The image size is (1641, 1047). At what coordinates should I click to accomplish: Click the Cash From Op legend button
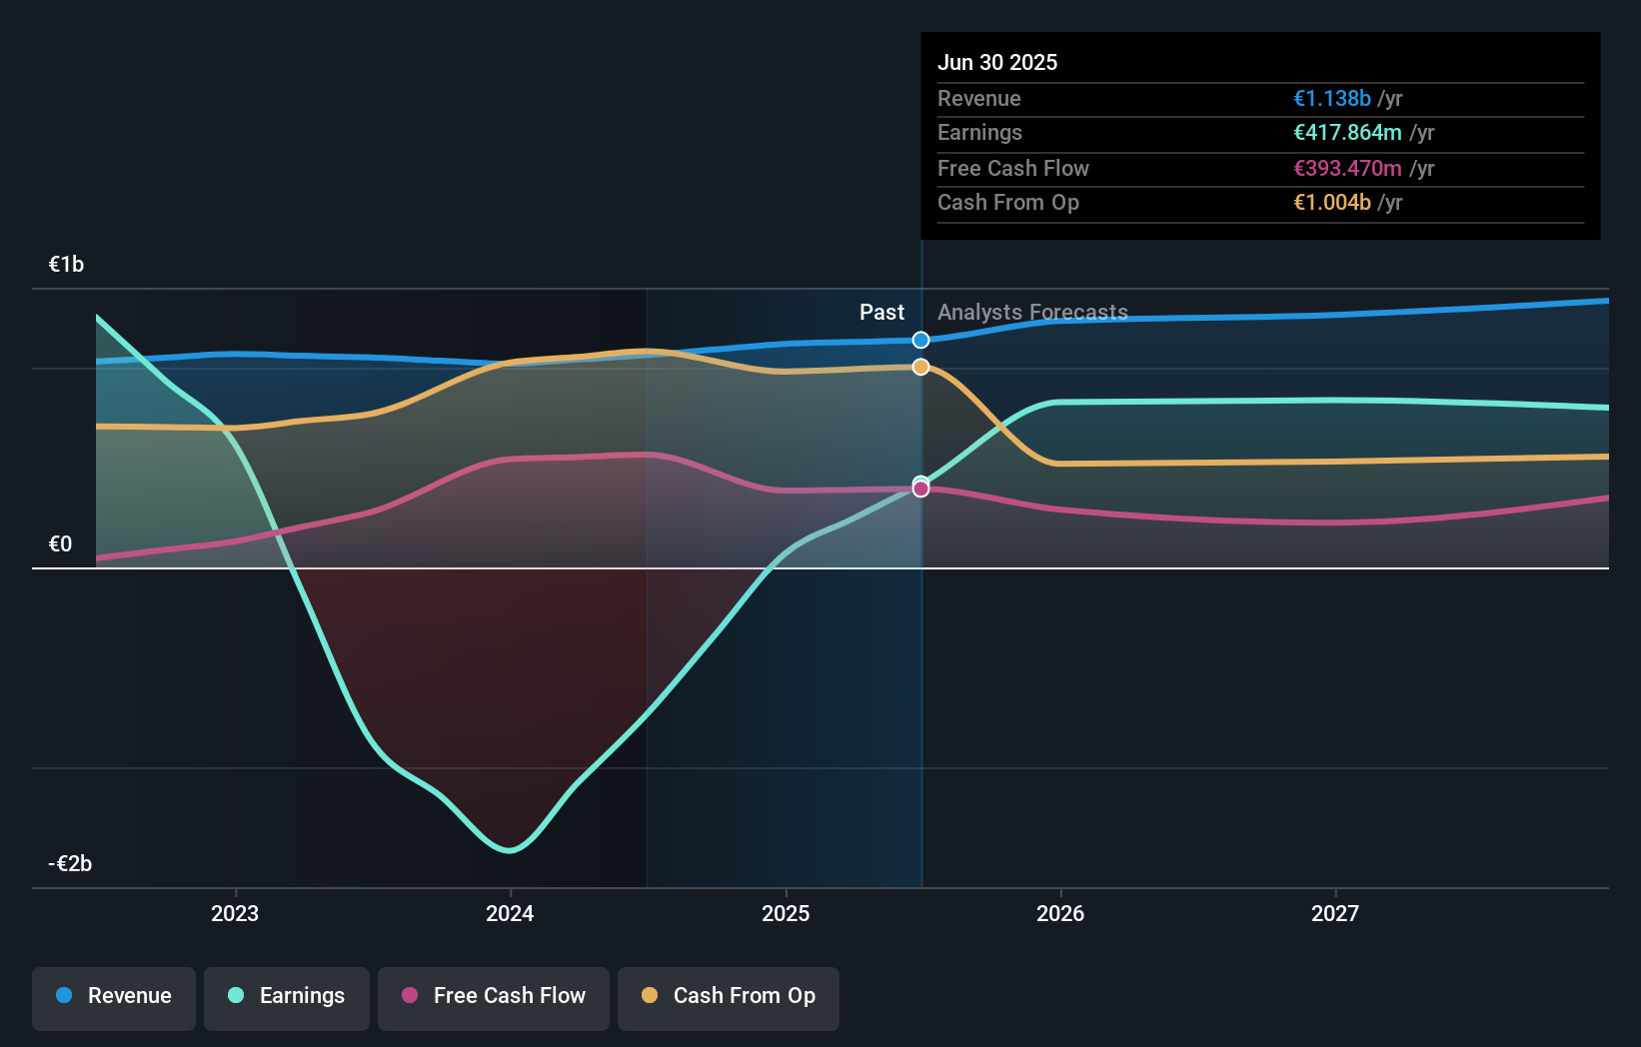click(728, 997)
